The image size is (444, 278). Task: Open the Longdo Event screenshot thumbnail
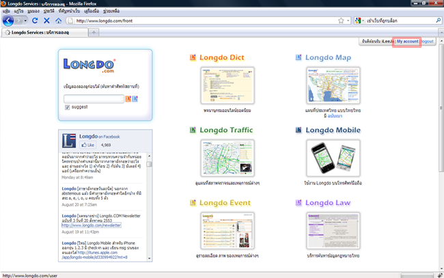[x=227, y=231]
